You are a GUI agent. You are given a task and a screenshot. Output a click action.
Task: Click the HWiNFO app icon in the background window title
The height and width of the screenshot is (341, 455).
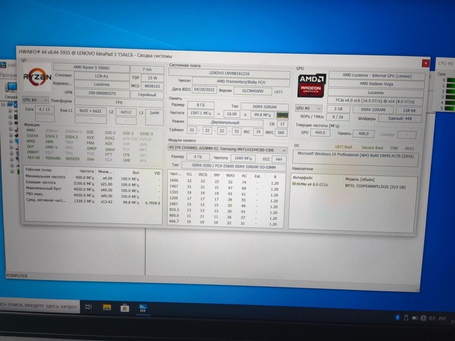[x=4, y=65]
